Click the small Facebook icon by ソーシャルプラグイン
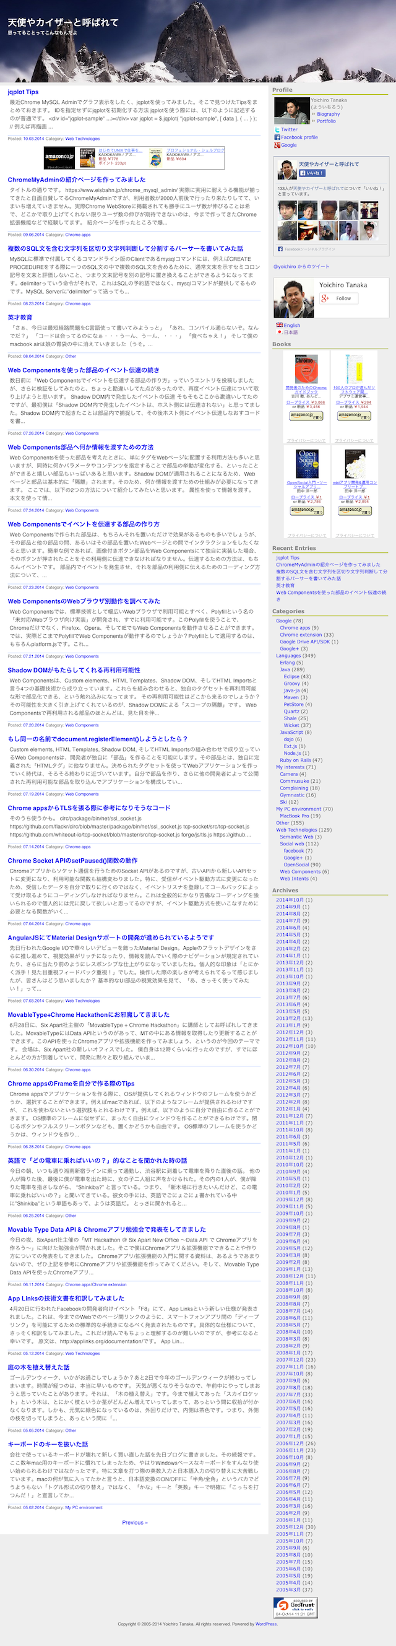This screenshot has height=1646, width=396. 280,248
